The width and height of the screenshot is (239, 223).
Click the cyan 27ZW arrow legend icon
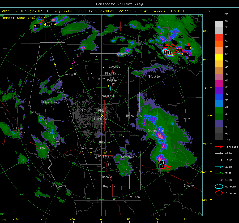(219, 167)
